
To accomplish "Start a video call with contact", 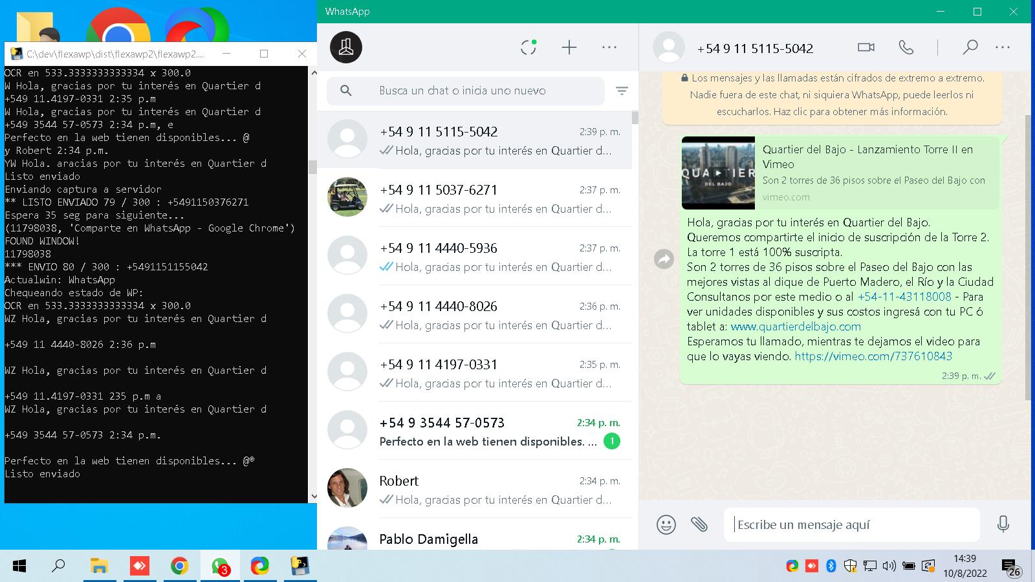I will coord(866,47).
